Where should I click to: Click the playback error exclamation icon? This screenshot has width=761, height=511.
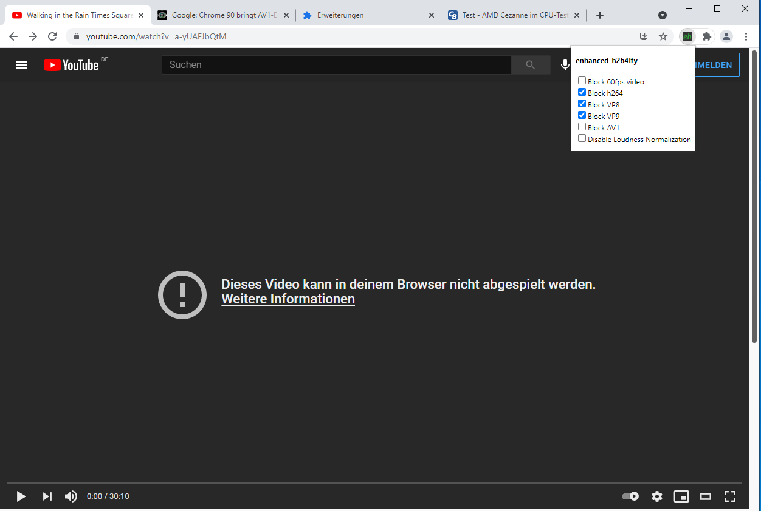click(x=182, y=295)
